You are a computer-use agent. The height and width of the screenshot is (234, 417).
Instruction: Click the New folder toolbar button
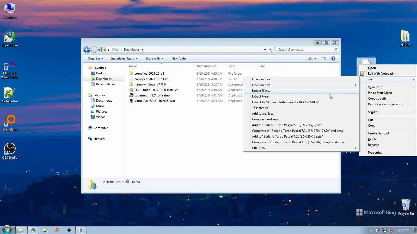(x=179, y=58)
